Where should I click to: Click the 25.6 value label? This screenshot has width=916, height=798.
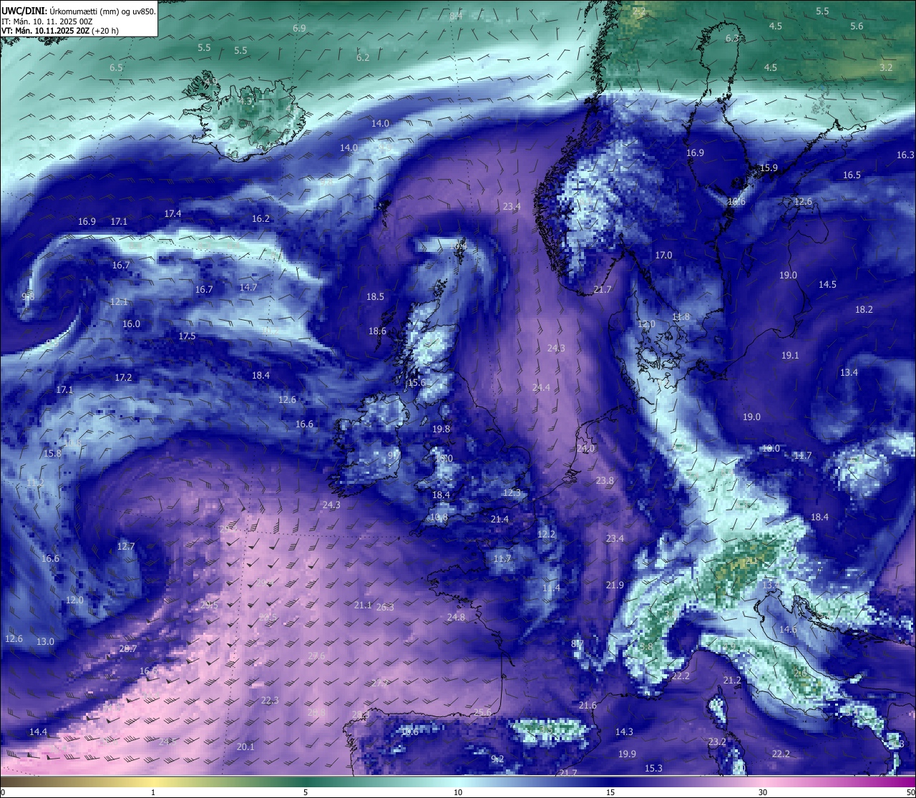(x=483, y=712)
